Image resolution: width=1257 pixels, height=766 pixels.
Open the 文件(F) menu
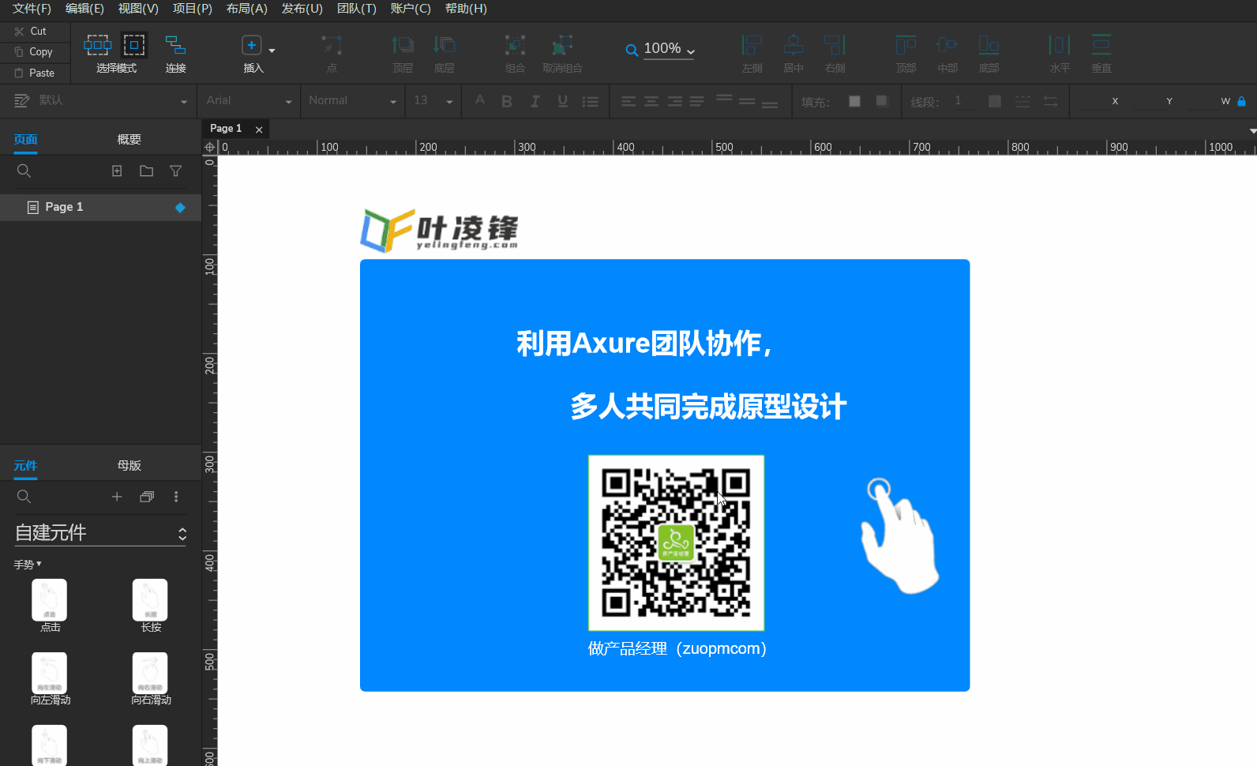coord(32,9)
